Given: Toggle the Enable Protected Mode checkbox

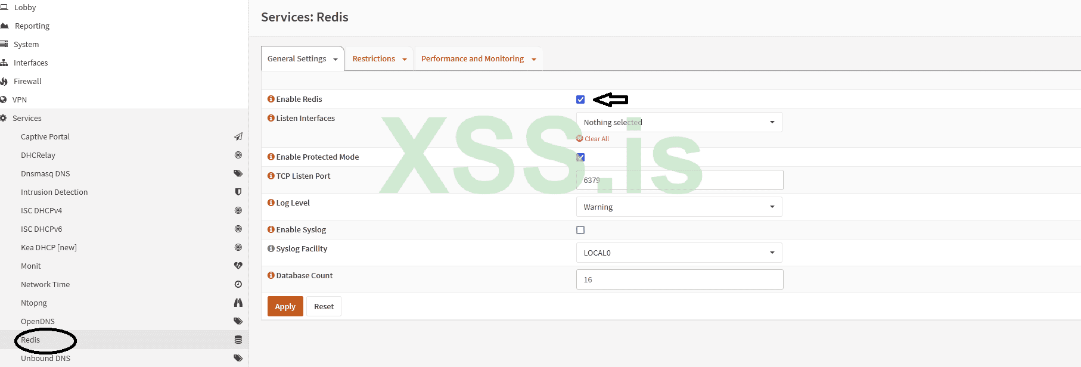Looking at the screenshot, I should [x=580, y=157].
